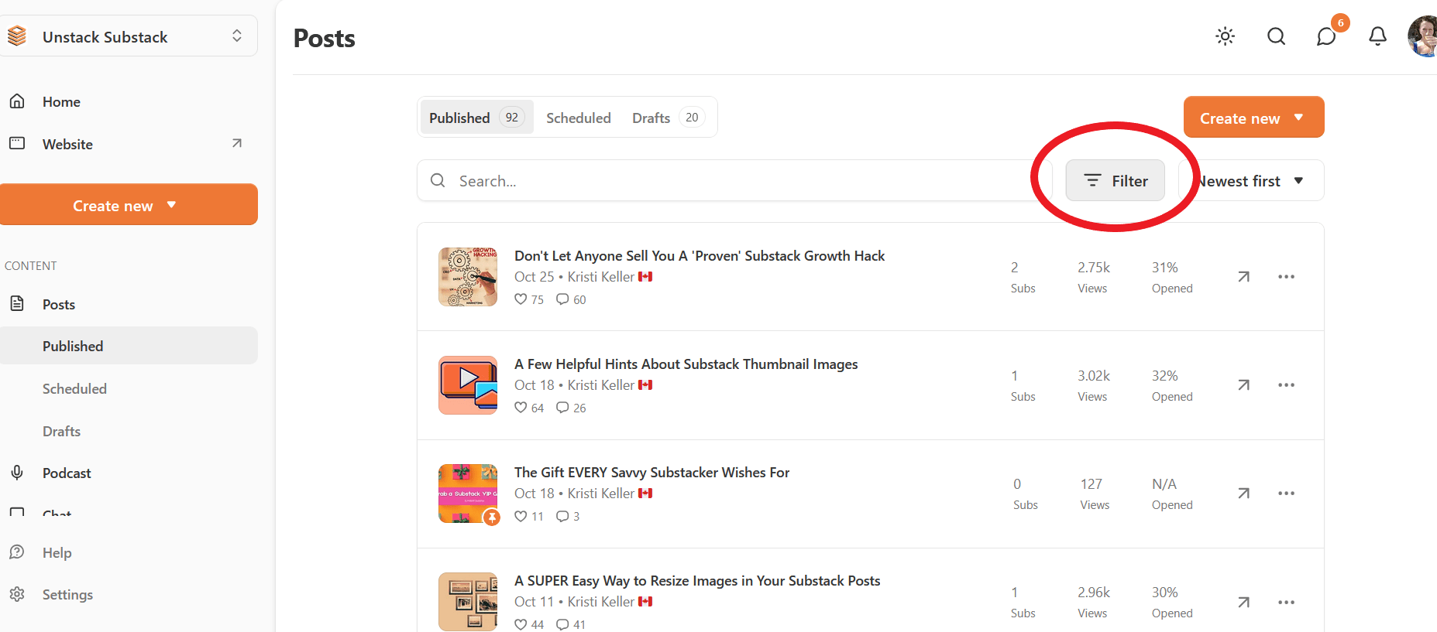1437x632 pixels.
Task: Switch to the Scheduled tab
Action: coord(579,118)
